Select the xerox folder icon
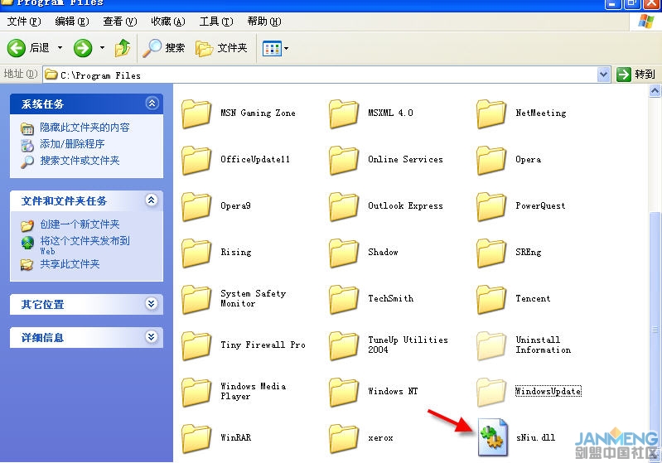Viewport: 662px width, 463px height. click(344, 439)
